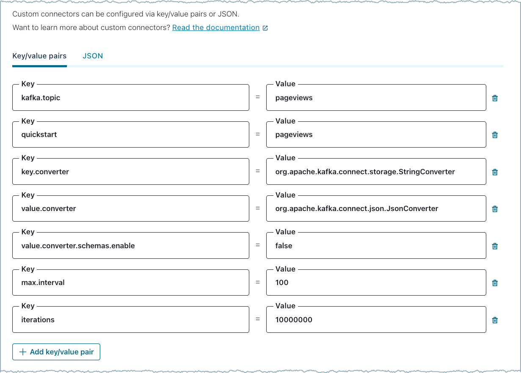This screenshot has height=373, width=521.
Task: Edit the value field showing false
Action: (376, 246)
